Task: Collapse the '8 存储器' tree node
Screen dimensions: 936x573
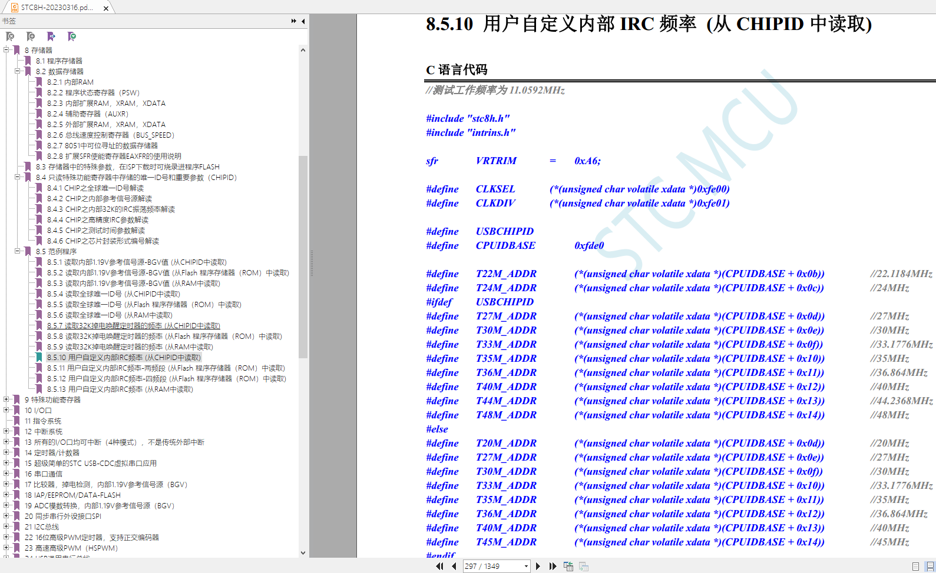Action: click(x=6, y=49)
